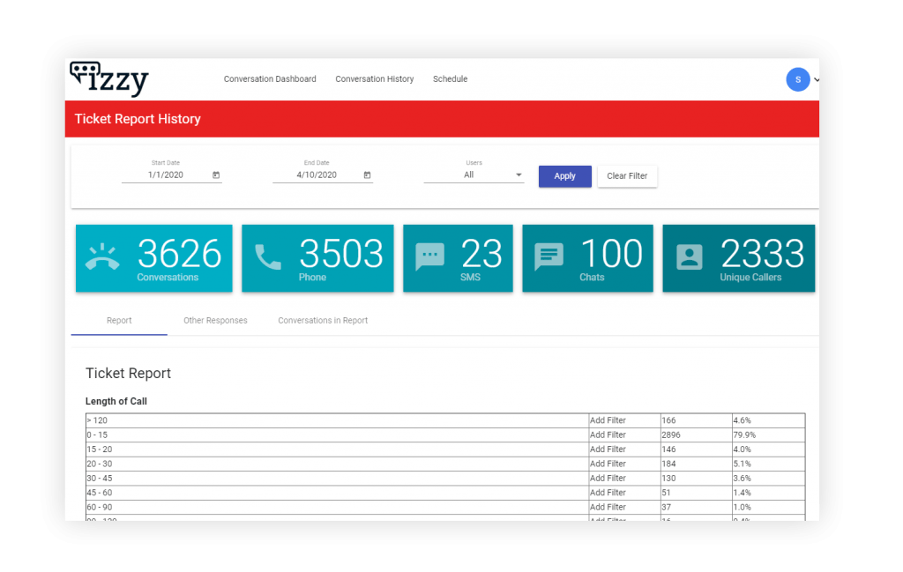The width and height of the screenshot is (903, 572).
Task: Open the Start Date calendar picker icon
Action: 216,175
